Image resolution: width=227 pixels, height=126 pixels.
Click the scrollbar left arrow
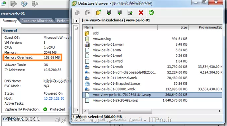[85, 111]
